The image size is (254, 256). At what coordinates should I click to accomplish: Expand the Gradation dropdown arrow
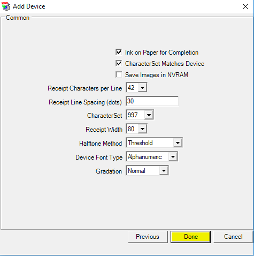[164, 171]
